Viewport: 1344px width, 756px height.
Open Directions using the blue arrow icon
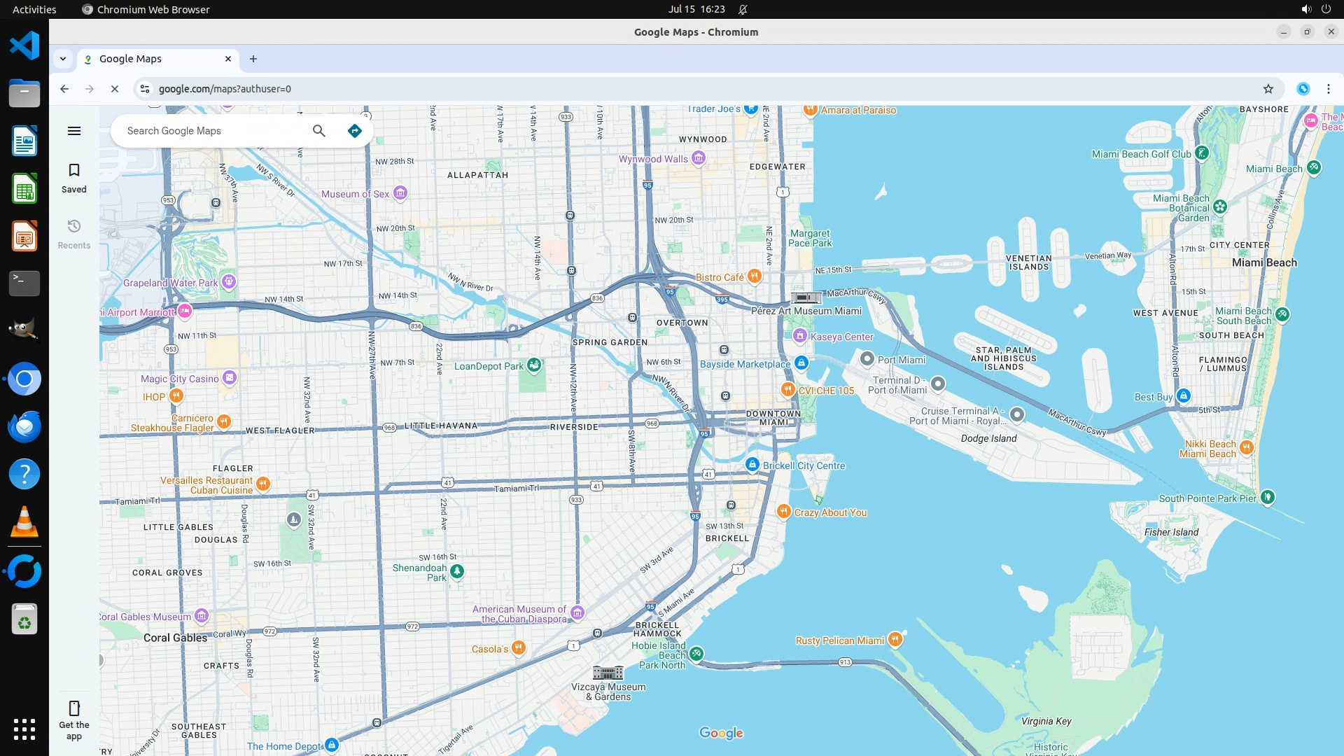(x=355, y=131)
